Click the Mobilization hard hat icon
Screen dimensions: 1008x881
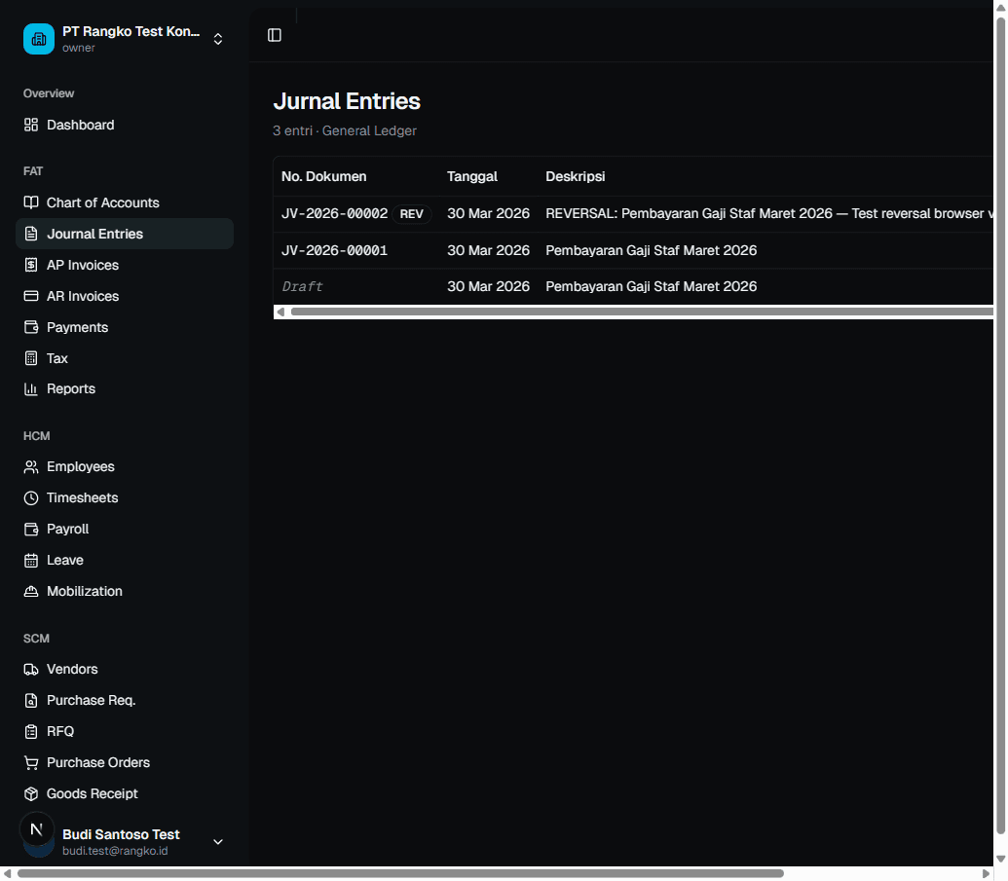pyautogui.click(x=31, y=591)
